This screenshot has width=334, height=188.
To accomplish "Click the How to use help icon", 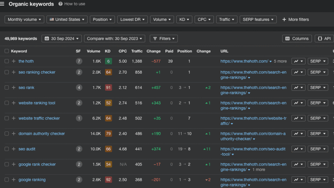I will coord(61,4).
